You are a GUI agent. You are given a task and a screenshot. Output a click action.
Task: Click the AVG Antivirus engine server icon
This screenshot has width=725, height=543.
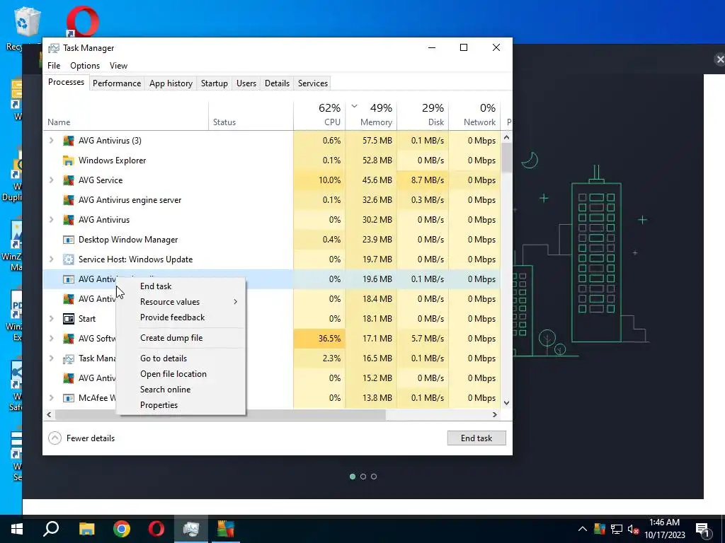pyautogui.click(x=69, y=200)
